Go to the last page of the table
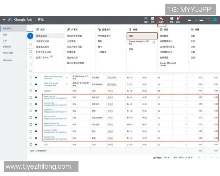 tap(217, 157)
